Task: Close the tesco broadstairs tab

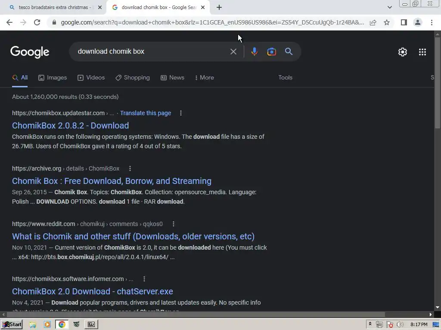Action: (100, 8)
